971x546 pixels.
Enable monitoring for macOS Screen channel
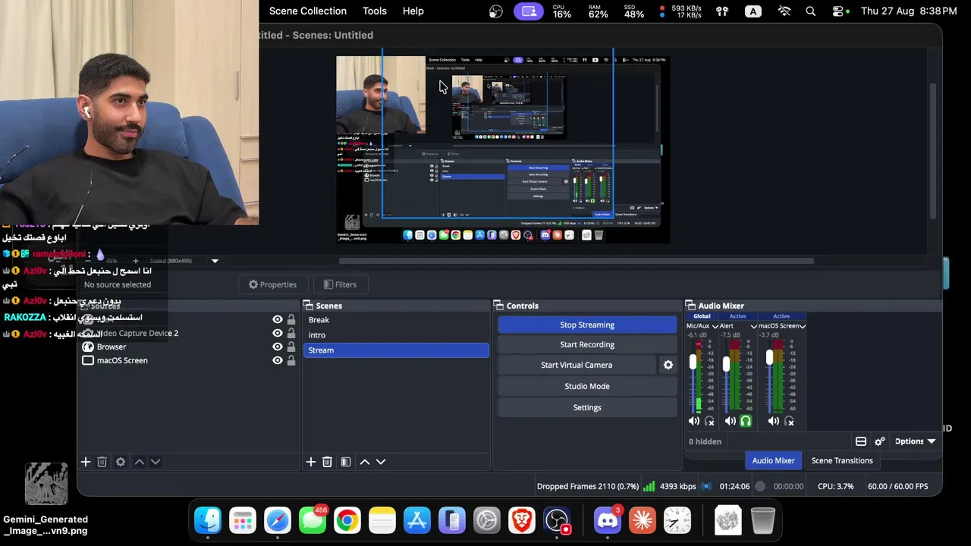tap(790, 421)
